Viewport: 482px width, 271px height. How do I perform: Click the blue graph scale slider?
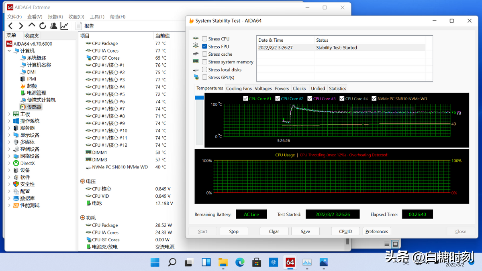[199, 98]
